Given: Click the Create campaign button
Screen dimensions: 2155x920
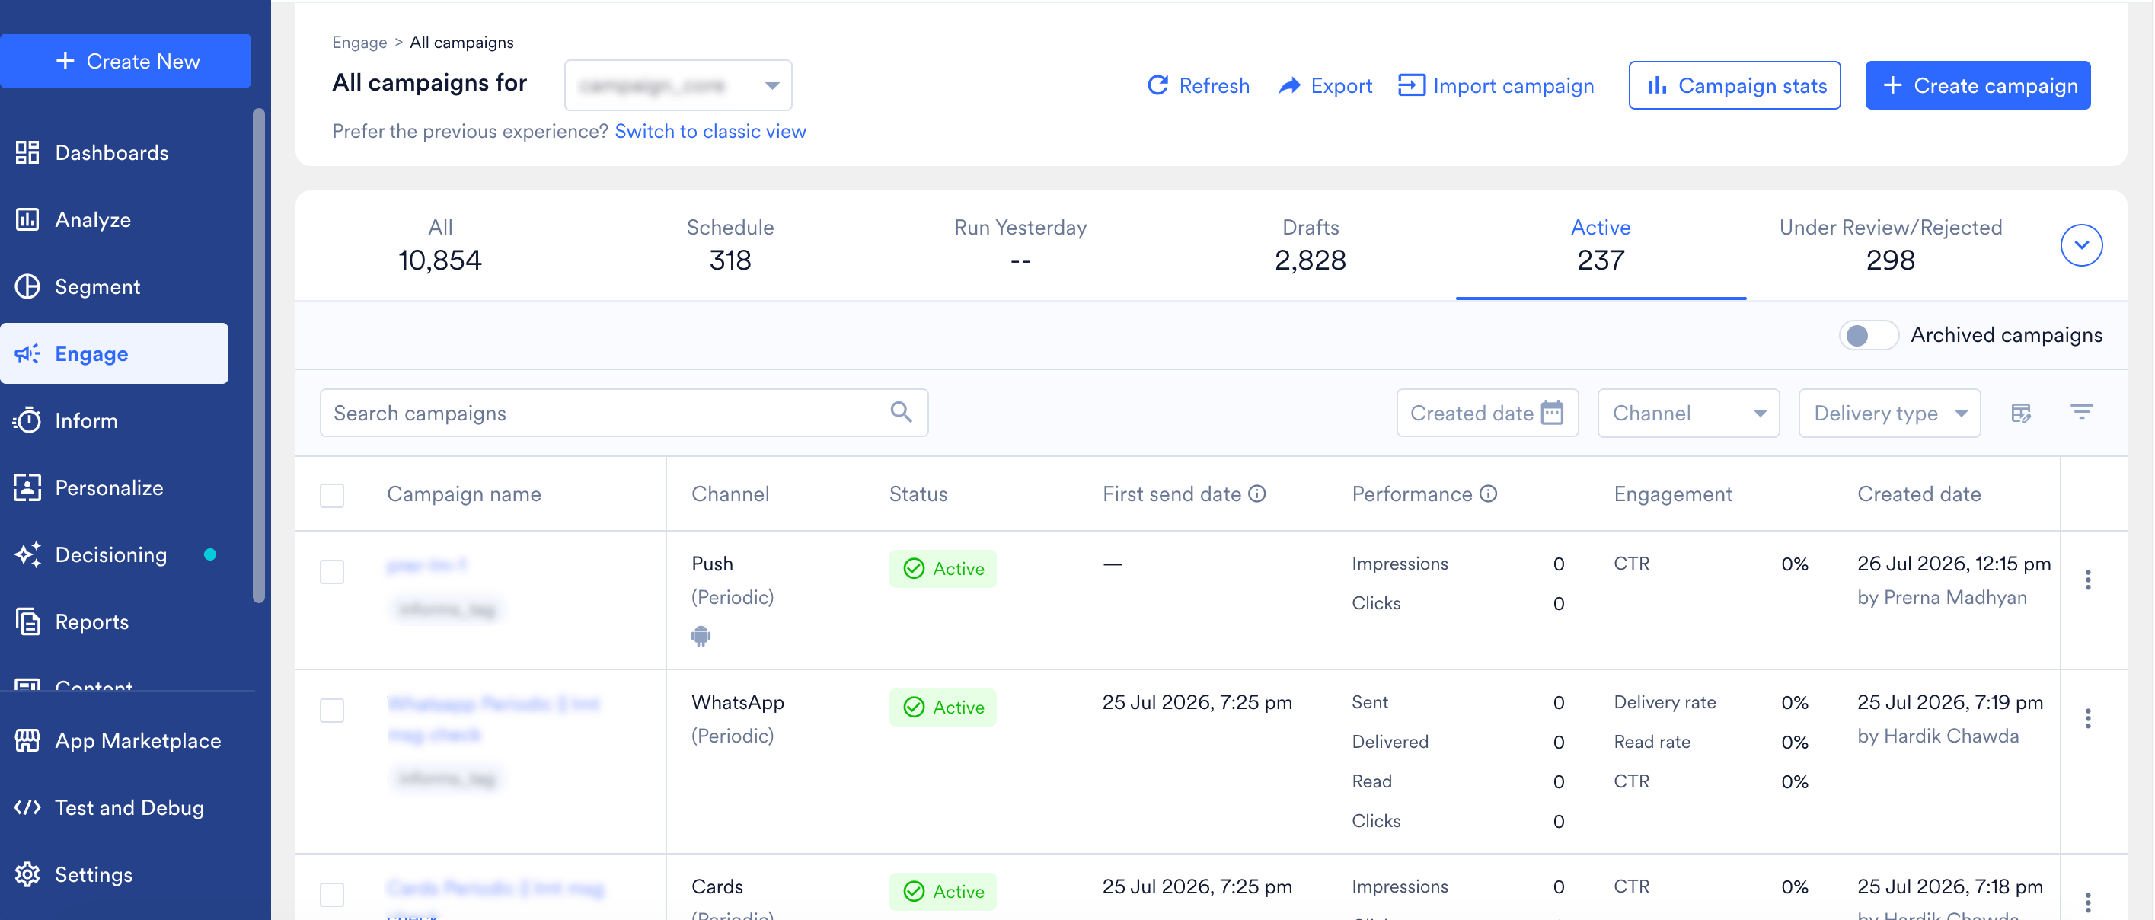Looking at the screenshot, I should (1978, 85).
